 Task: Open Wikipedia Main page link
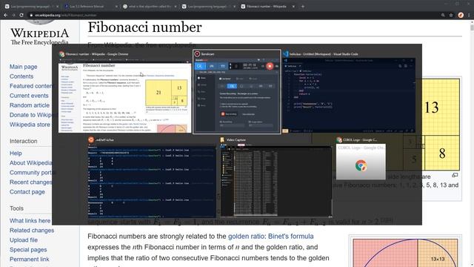coord(23,67)
